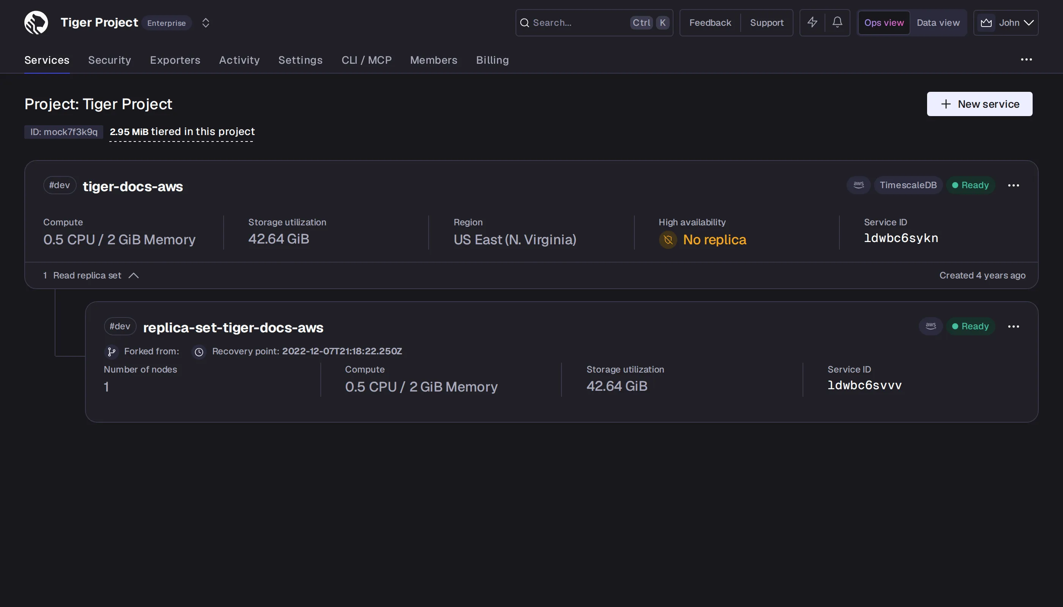The width and height of the screenshot is (1063, 607).
Task: Click the New service button
Action: pyautogui.click(x=979, y=104)
